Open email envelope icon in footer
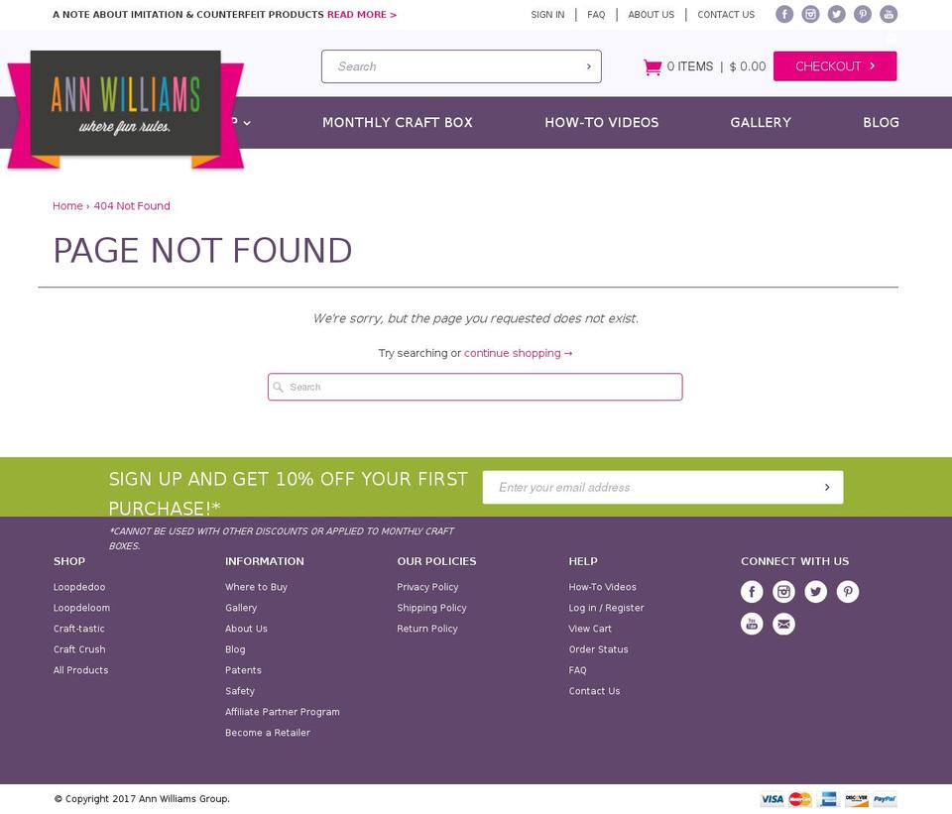952x814 pixels. pos(783,624)
